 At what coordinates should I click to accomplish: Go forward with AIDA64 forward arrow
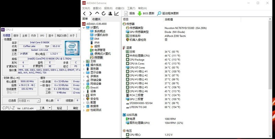pos(90,13)
